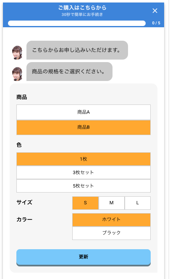This screenshot has width=170, height=279.
Task: Click the 更新 update button
Action: pyautogui.click(x=84, y=258)
